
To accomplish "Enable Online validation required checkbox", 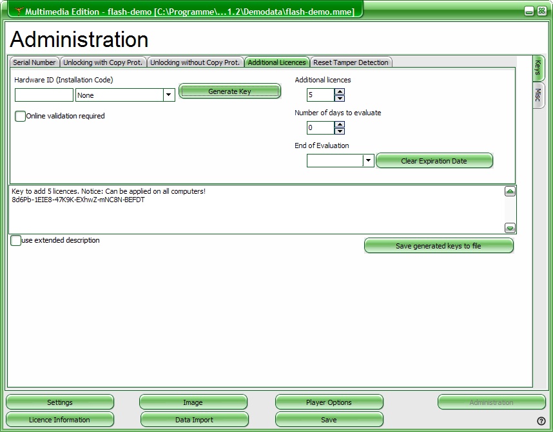I will tap(20, 117).
